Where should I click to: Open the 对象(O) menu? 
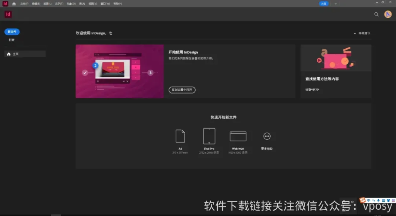71,4
